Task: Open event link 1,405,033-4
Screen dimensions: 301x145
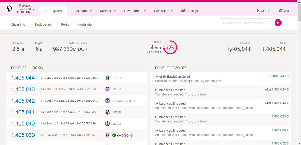Action: [x=280, y=130]
